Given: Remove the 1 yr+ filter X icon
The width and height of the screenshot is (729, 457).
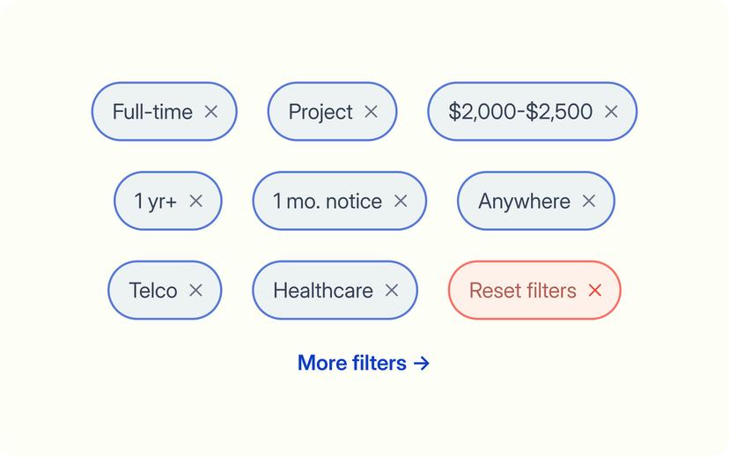Looking at the screenshot, I should coord(195,201).
